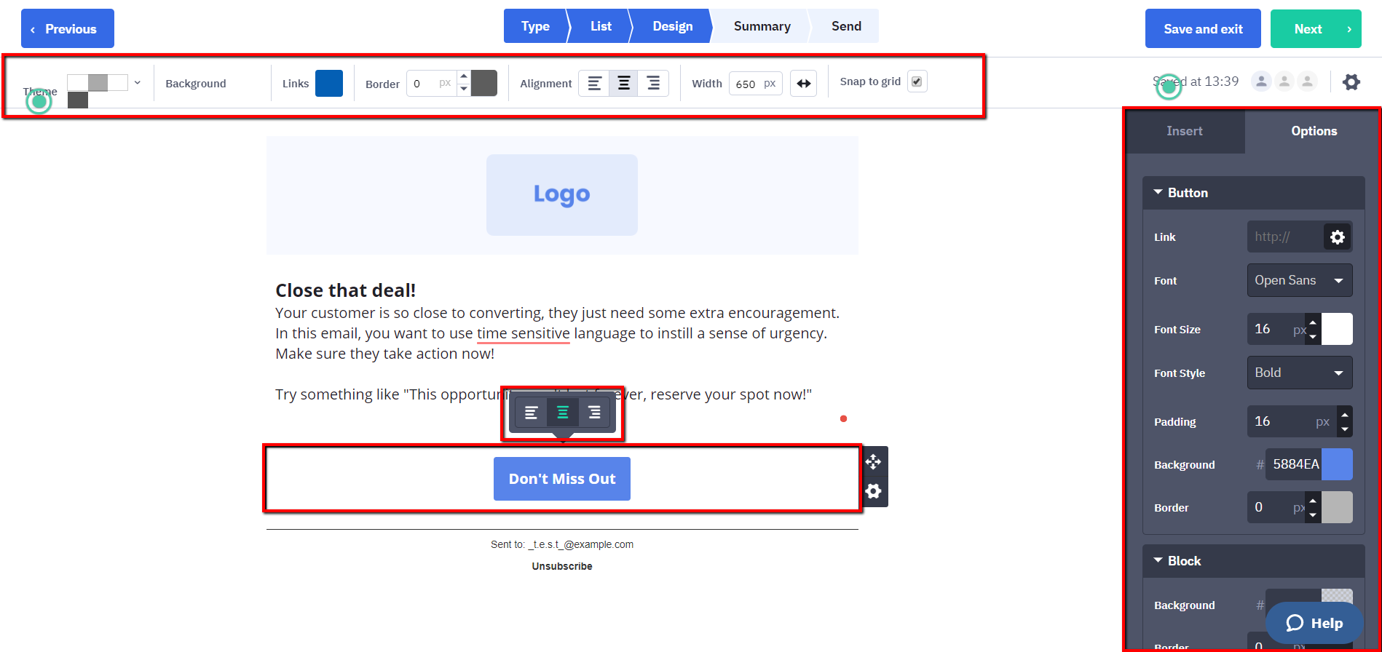Increase Button Border stepper up

1313,500
